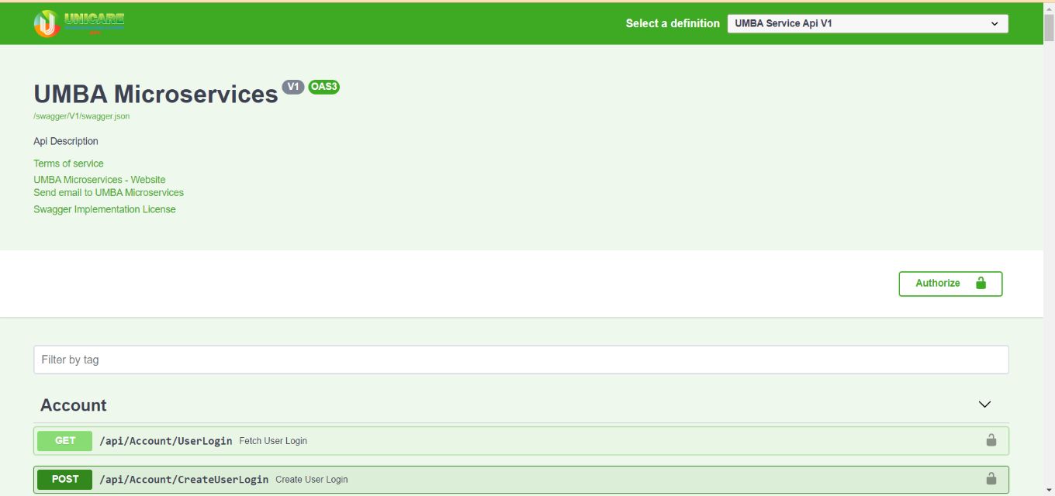Collapse the Account section using its chevron
This screenshot has width=1055, height=496.
[x=984, y=405]
